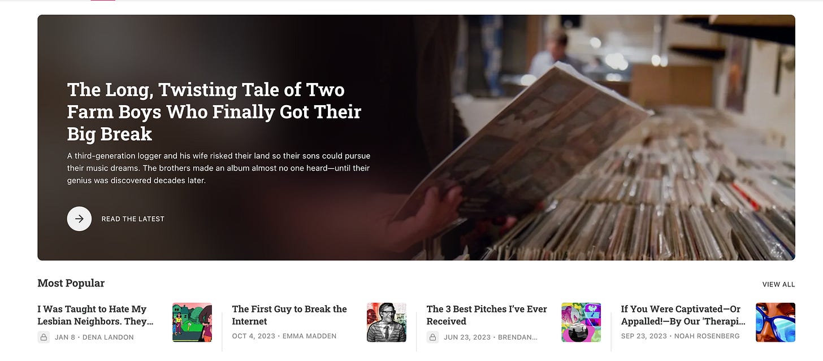Image resolution: width=823 pixels, height=361 pixels.
Task: Open the lesbian neighbors illustration thumbnail
Action: coord(192,323)
